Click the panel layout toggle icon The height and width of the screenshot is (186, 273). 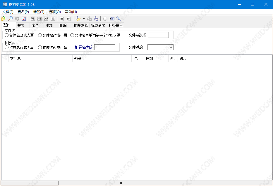point(112,19)
